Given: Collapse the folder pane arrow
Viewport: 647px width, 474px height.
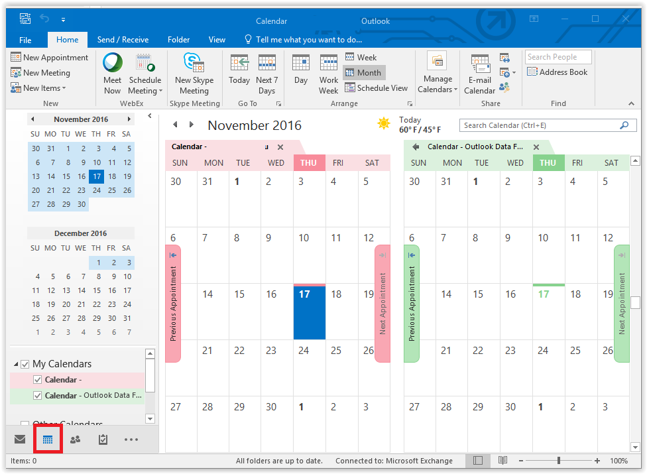Looking at the screenshot, I should coord(150,116).
